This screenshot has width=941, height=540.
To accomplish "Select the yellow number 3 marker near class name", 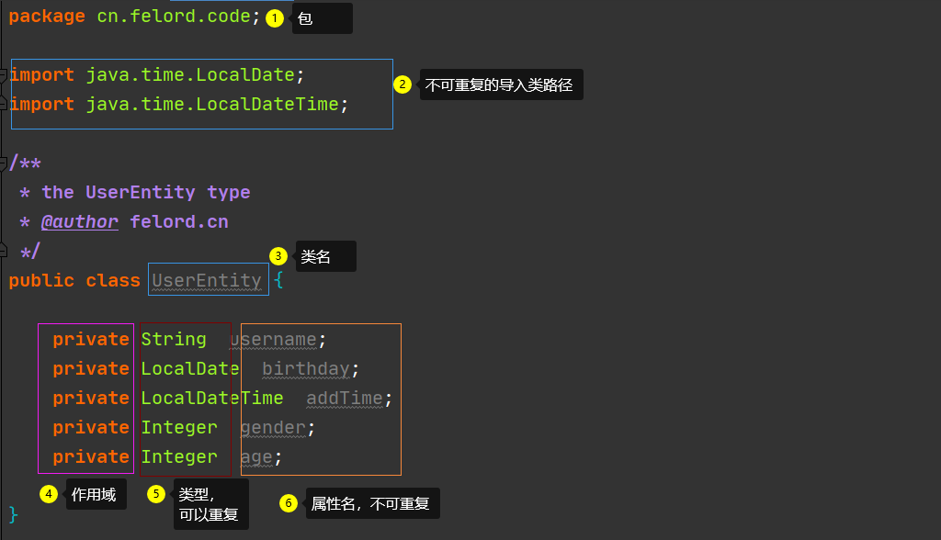I will coord(278,256).
